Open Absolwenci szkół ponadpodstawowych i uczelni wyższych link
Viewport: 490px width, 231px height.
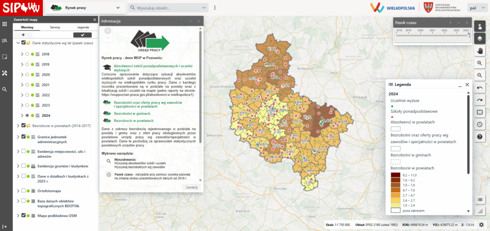pyautogui.click(x=153, y=68)
